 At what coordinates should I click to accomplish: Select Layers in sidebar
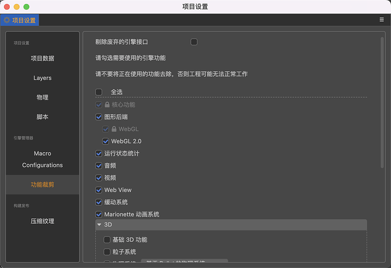(42, 78)
